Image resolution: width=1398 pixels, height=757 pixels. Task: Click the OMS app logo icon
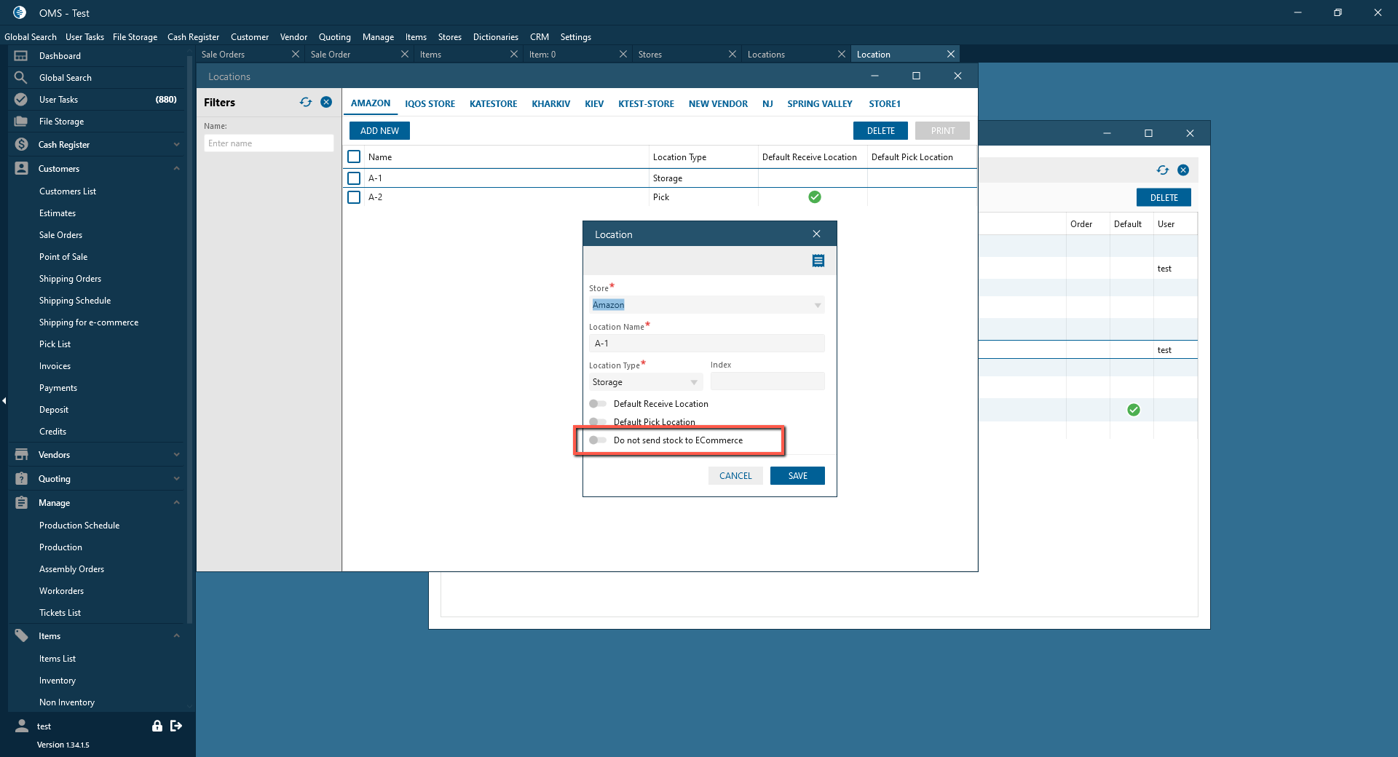pos(20,12)
